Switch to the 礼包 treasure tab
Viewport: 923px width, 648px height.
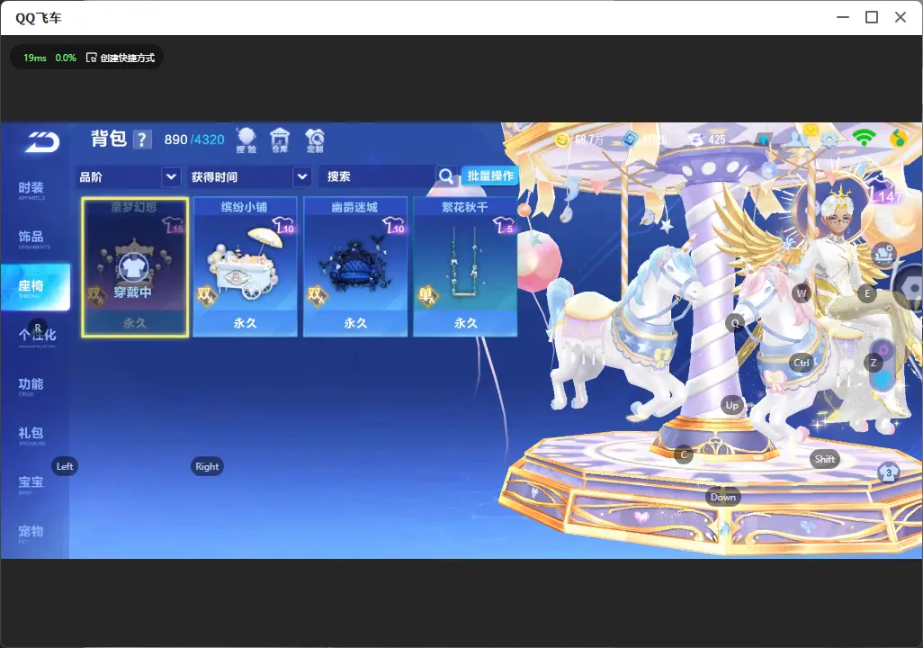click(32, 435)
